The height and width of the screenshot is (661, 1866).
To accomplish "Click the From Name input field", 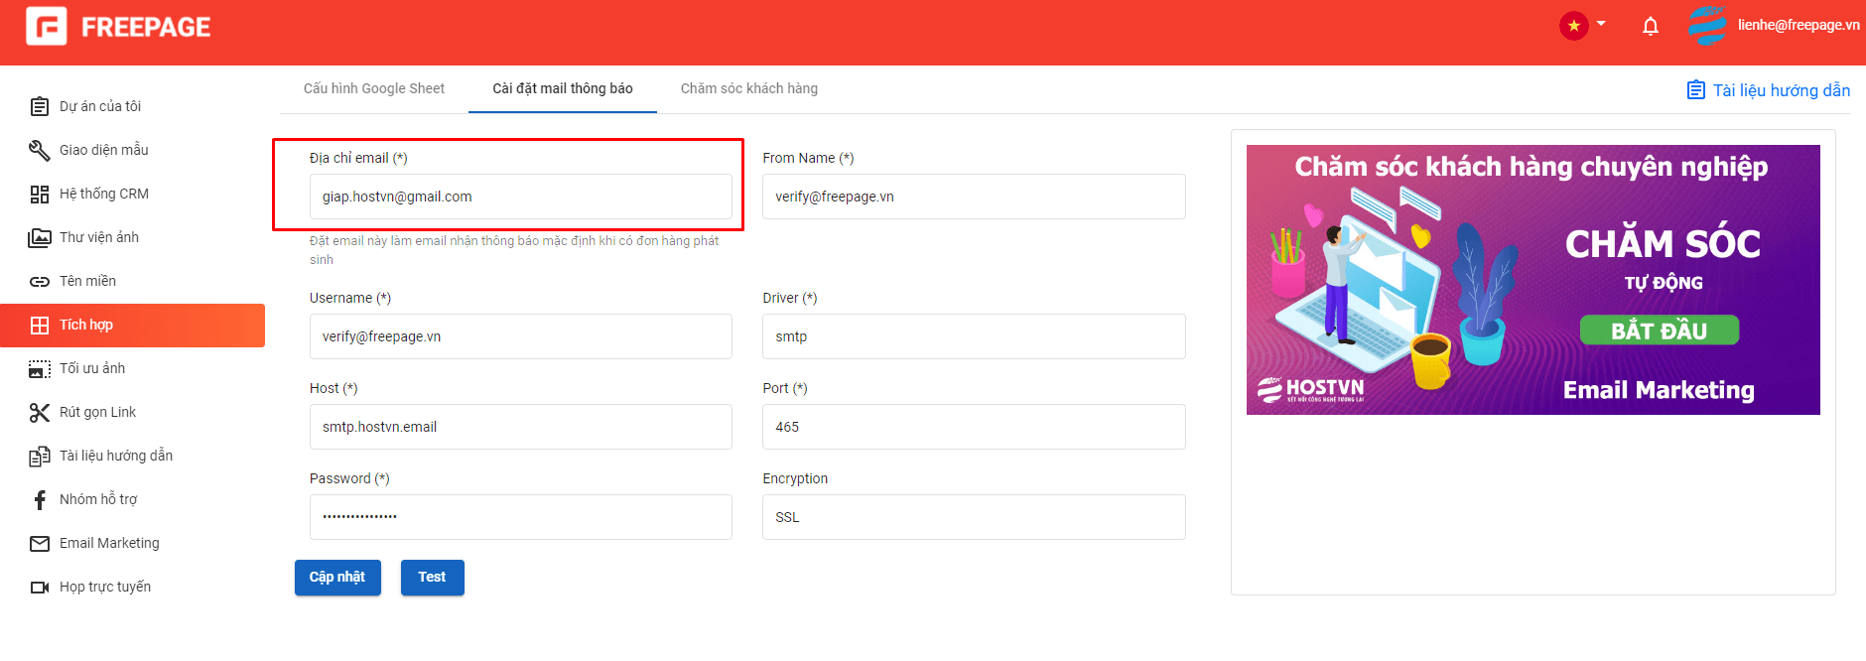I will 974,197.
